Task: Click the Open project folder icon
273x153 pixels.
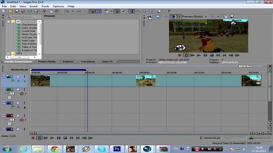Action: (x=10, y=11)
